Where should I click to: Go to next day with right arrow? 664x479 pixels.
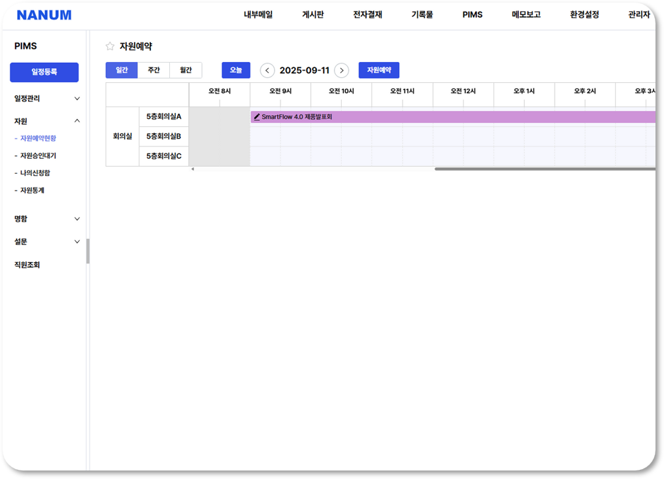coord(341,71)
